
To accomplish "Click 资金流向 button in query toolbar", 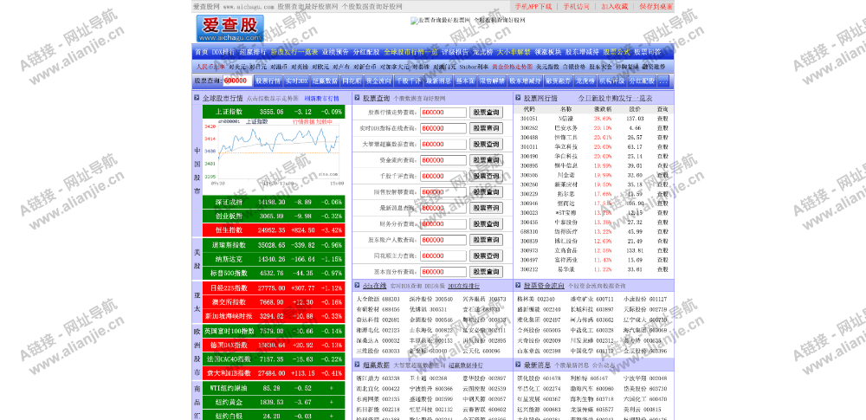I will coord(378,81).
